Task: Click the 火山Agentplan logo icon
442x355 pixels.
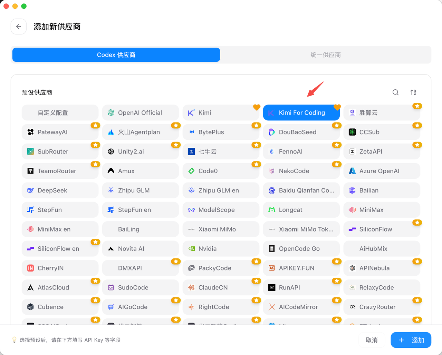Action: coord(111,132)
